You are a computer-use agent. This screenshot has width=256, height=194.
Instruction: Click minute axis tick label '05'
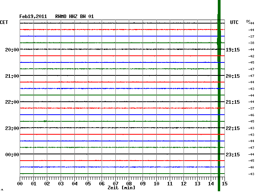point(88,183)
